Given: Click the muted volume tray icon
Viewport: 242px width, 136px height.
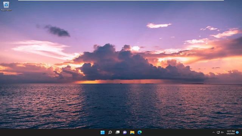Looking at the screenshot, I should click(x=222, y=132).
